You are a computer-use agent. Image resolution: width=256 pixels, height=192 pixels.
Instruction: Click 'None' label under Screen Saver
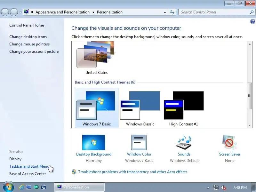coord(229,161)
